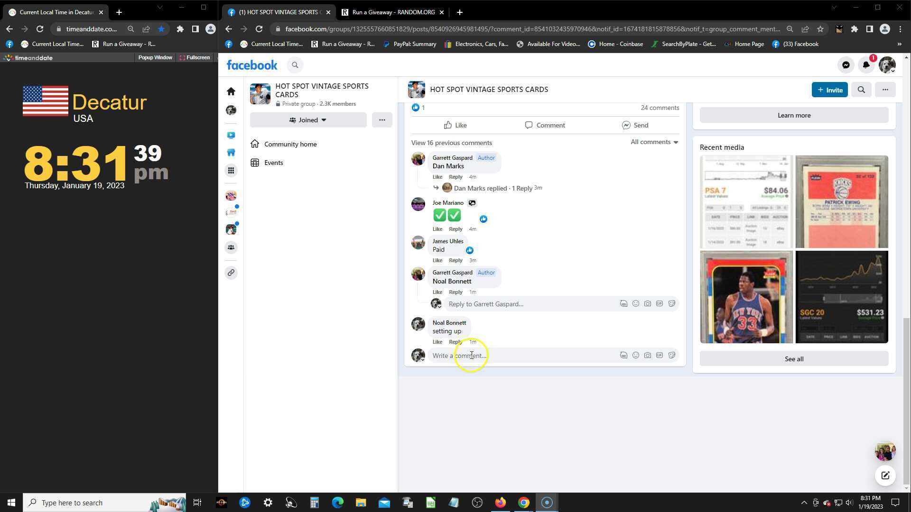The width and height of the screenshot is (911, 512).
Task: Toggle Fullscreen on timeanddate clock
Action: coord(195,57)
